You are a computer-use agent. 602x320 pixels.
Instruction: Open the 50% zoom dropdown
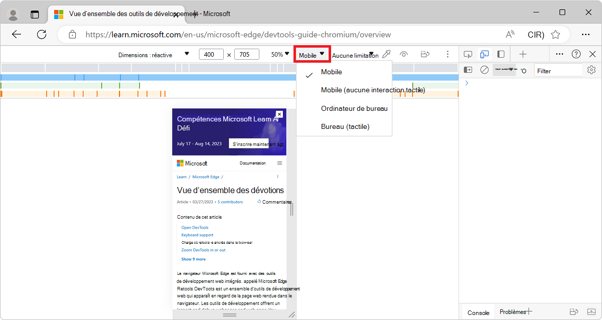point(280,54)
